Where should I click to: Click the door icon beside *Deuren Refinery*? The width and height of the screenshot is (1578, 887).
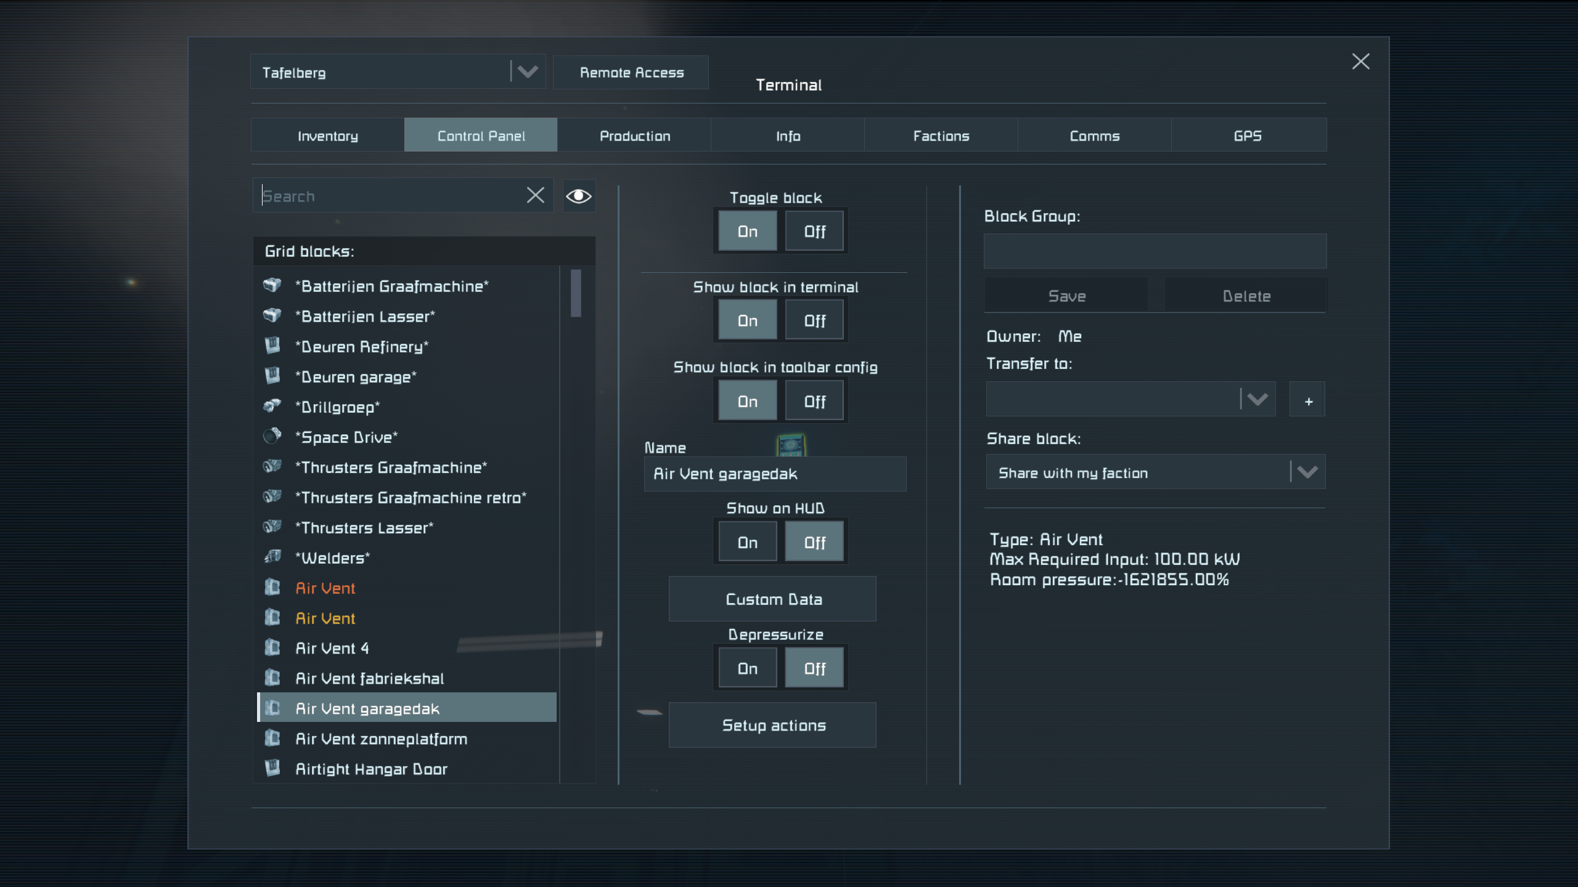272,346
